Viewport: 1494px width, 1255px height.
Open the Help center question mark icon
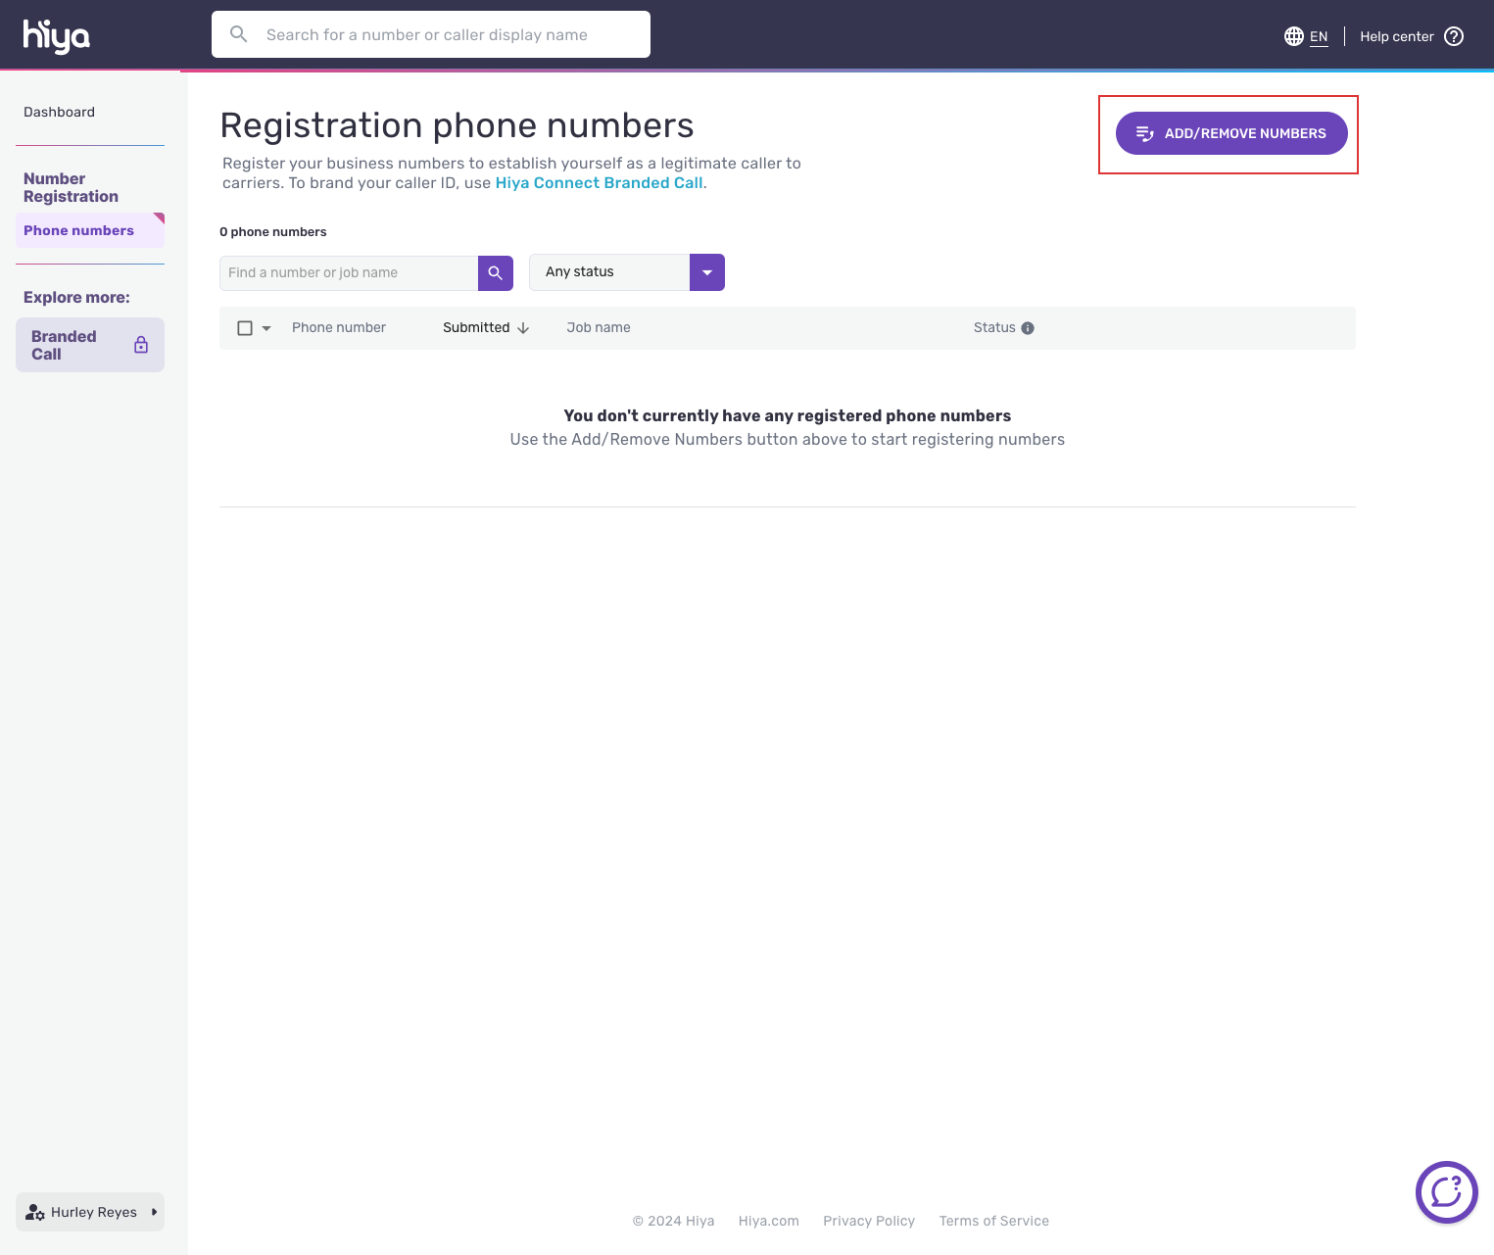click(x=1454, y=36)
